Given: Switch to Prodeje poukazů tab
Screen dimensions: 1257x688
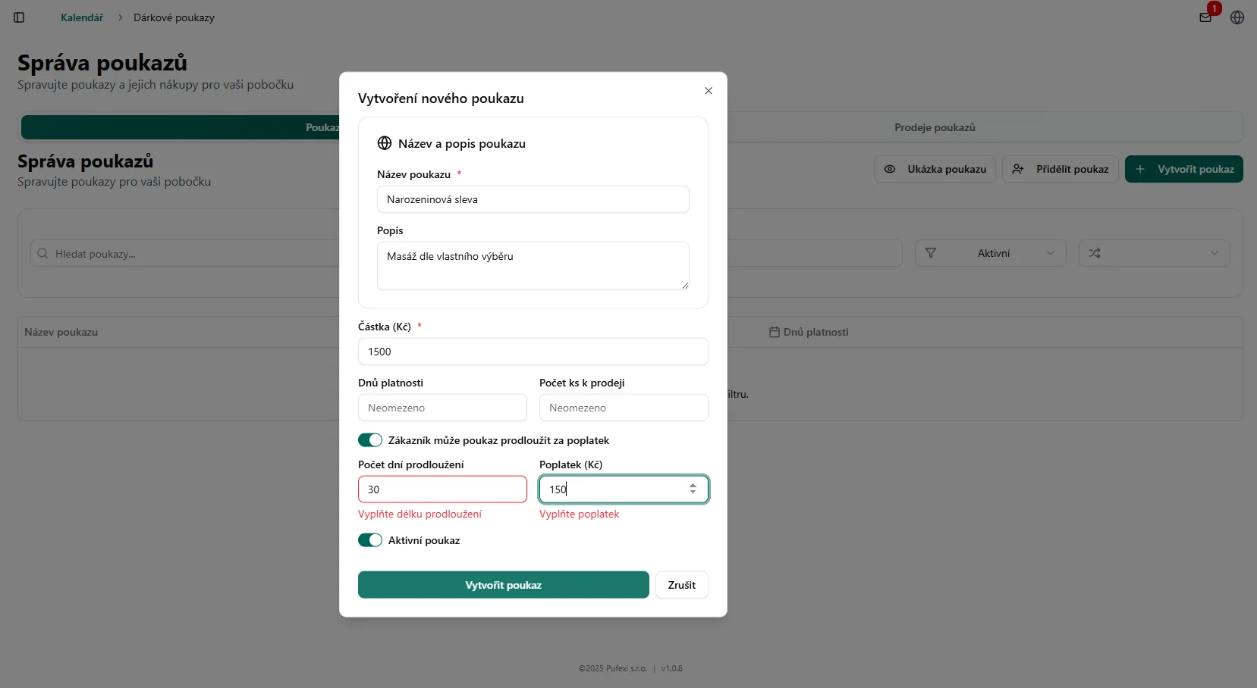Looking at the screenshot, I should point(935,127).
